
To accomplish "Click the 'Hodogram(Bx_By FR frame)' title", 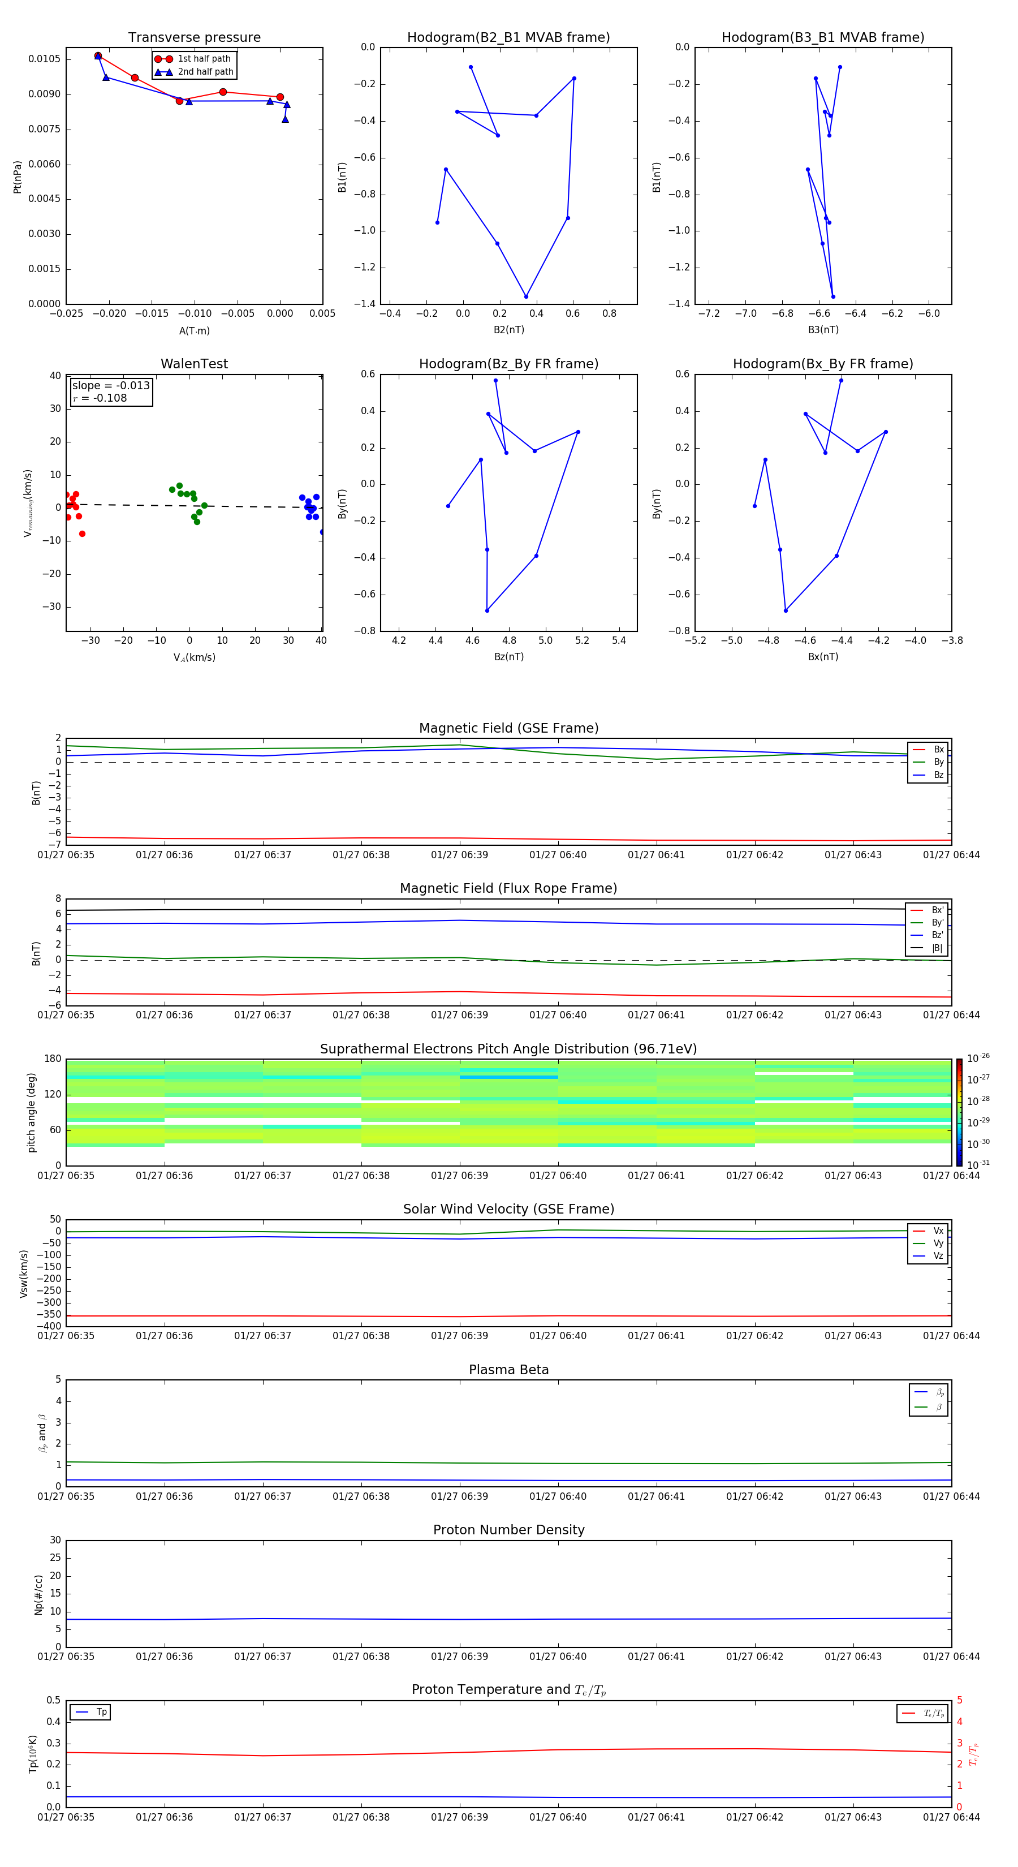I will tap(823, 364).
